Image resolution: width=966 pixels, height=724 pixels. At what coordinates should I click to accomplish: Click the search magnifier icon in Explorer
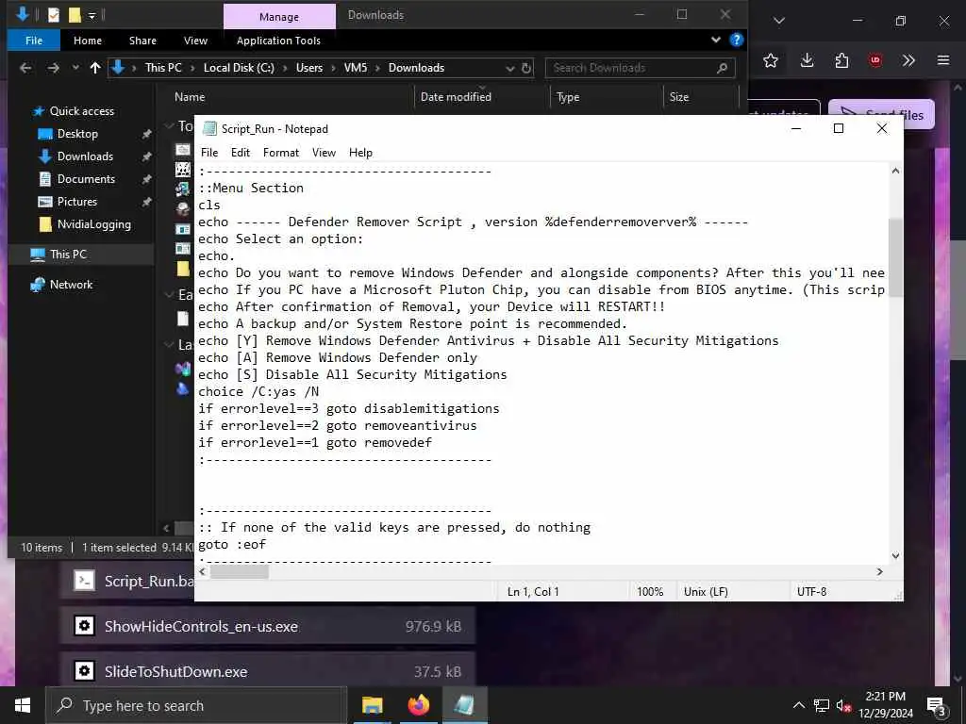[722, 68]
